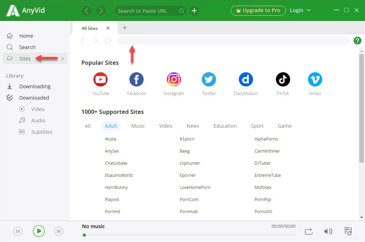This screenshot has width=365, height=242.
Task: Open the music playlist queue
Action: pos(348,231)
